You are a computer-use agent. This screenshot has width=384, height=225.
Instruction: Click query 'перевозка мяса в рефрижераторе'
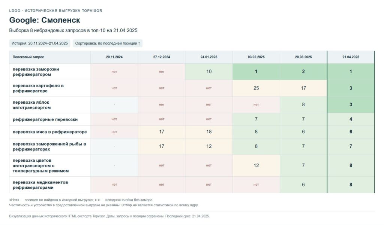[50, 132]
